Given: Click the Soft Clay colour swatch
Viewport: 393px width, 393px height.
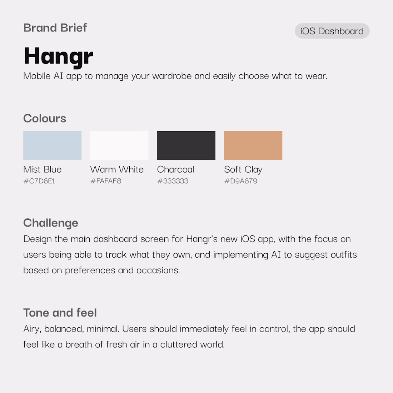Looking at the screenshot, I should (253, 145).
